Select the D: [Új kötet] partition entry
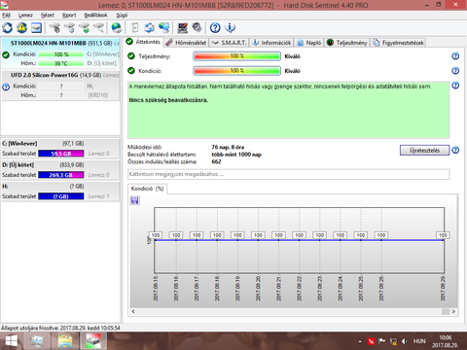The image size is (467, 350). click(60, 170)
